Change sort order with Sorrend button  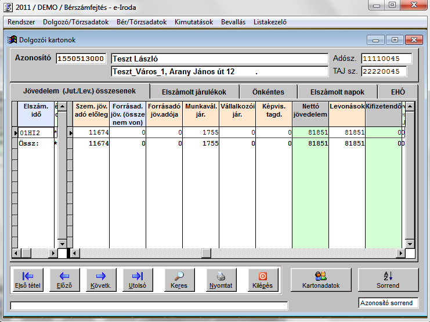pos(388,280)
